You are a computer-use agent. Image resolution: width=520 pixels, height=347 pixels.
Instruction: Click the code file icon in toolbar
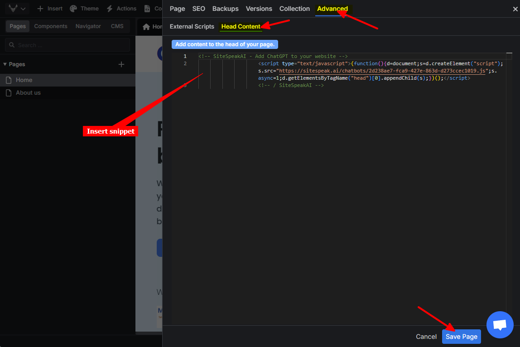[147, 9]
